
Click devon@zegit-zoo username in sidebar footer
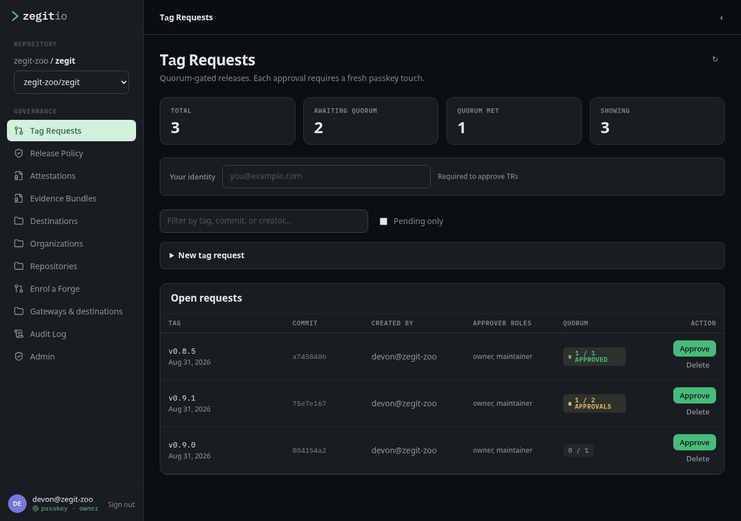tap(63, 499)
